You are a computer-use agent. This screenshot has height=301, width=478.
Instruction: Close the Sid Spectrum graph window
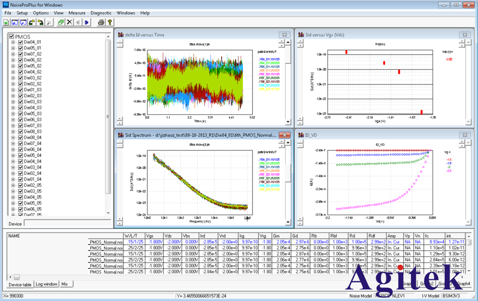click(284, 135)
